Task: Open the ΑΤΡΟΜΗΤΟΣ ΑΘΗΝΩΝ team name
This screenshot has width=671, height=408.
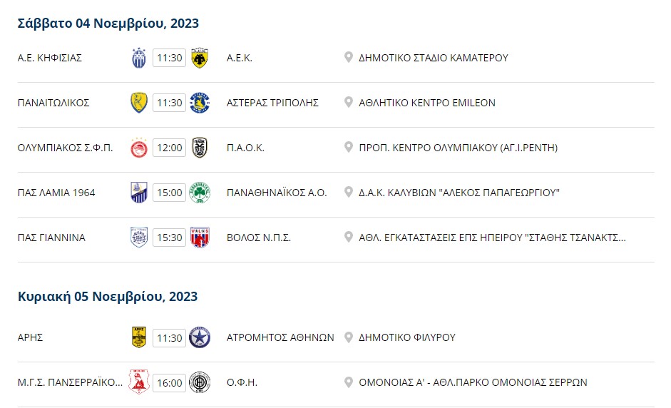Action: [x=280, y=338]
